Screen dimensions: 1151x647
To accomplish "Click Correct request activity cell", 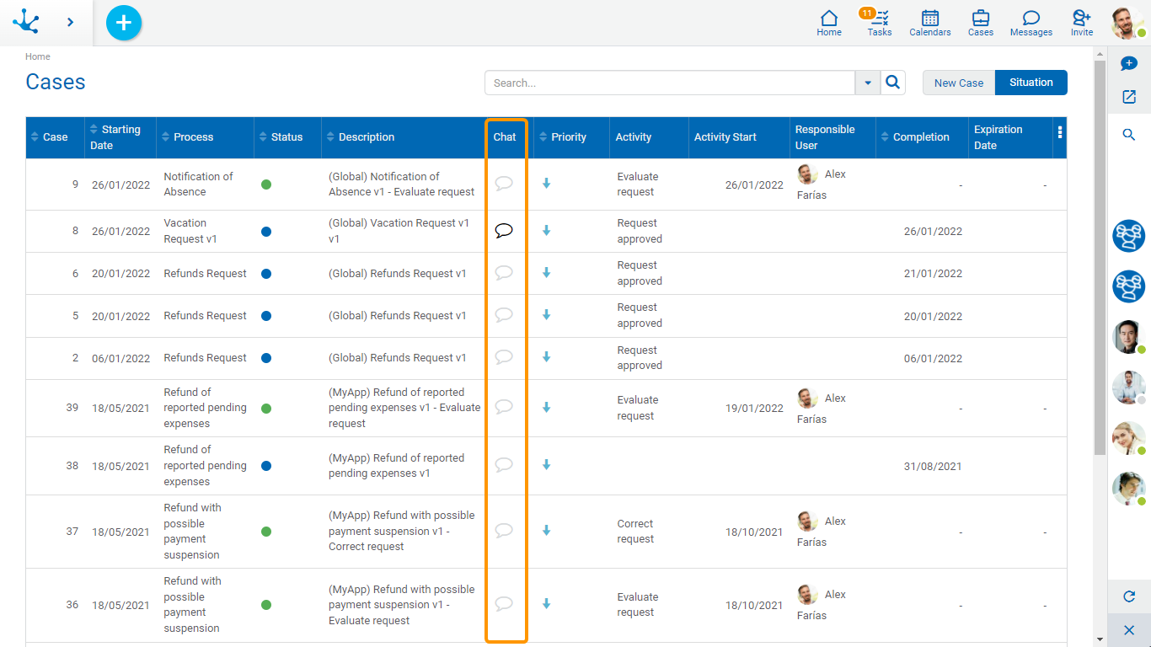I will pyautogui.click(x=635, y=531).
